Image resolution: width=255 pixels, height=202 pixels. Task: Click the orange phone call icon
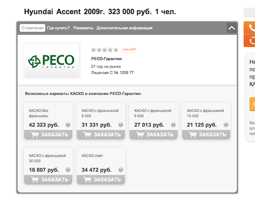249,27
